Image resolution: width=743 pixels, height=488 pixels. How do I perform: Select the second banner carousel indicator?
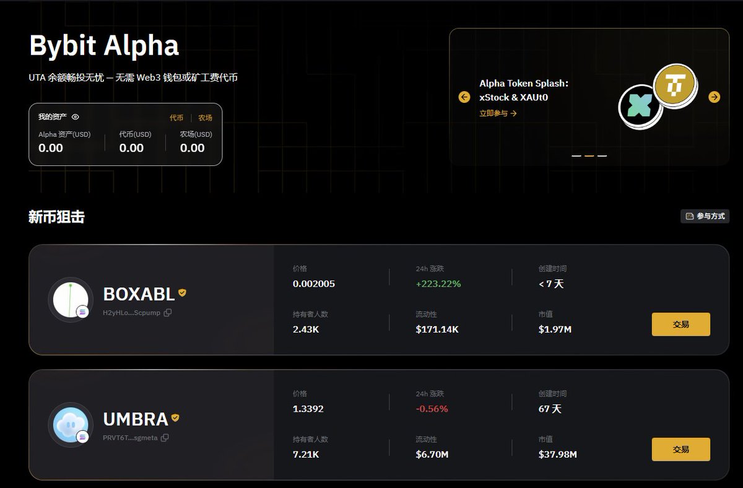(589, 156)
